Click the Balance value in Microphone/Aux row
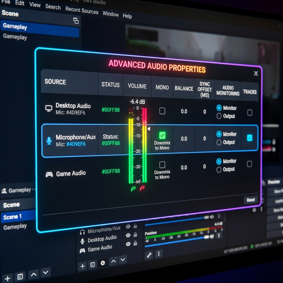 [x=184, y=139]
